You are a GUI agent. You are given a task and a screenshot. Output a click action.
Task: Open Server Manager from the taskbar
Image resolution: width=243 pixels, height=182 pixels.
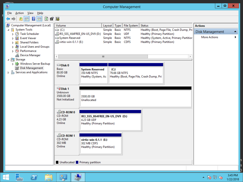coord(19,177)
